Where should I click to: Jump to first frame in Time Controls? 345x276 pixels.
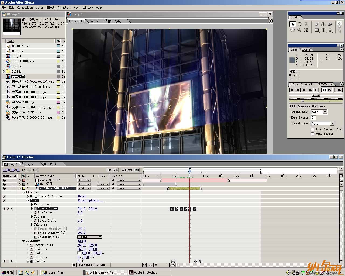click(x=292, y=90)
